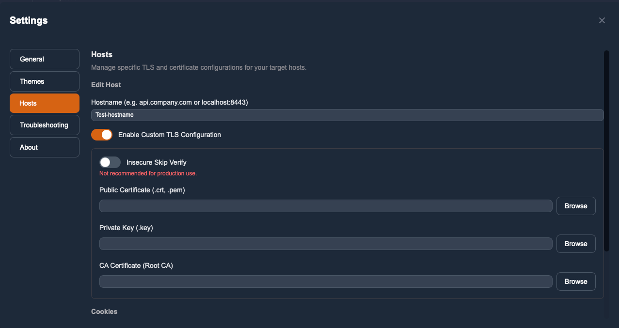Screen dimensions: 619x328
Task: Select the Hosts tab in sidebar
Action: click(44, 103)
